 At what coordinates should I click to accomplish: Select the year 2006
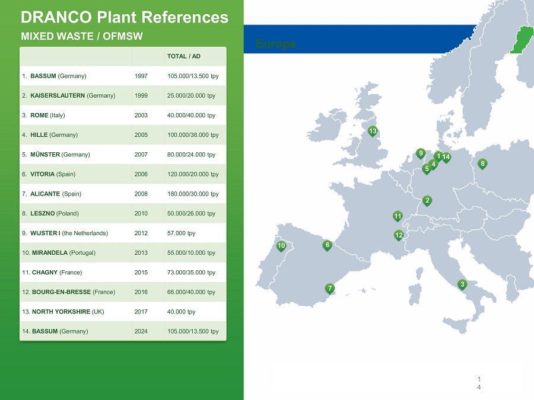141,174
